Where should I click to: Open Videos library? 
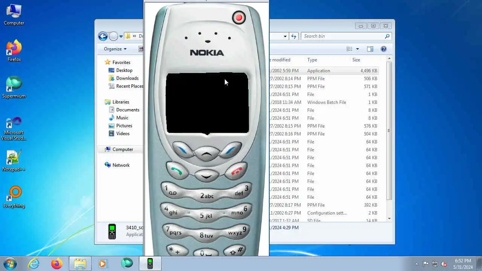click(123, 134)
